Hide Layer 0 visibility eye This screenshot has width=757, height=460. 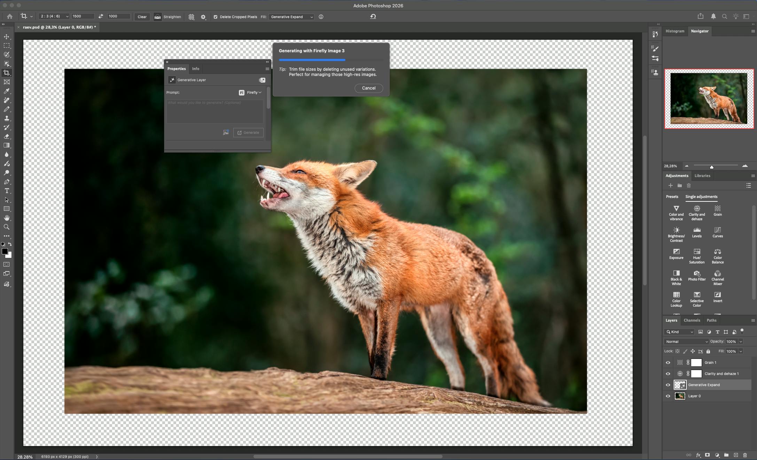pos(668,396)
